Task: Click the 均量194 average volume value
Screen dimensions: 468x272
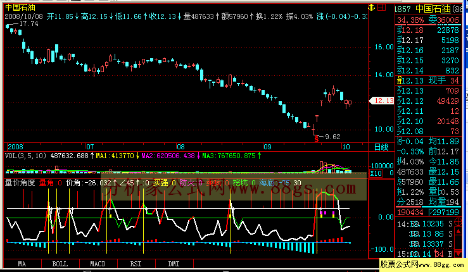Action: [x=444, y=202]
